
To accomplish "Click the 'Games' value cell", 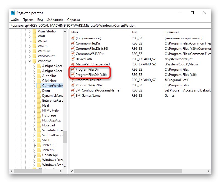I will pyautogui.click(x=170, y=96).
